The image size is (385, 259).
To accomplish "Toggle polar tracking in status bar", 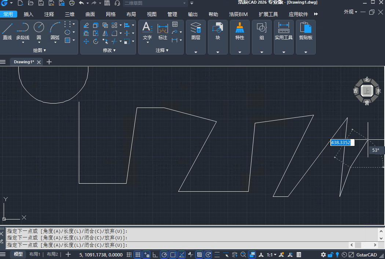I will [164, 255].
